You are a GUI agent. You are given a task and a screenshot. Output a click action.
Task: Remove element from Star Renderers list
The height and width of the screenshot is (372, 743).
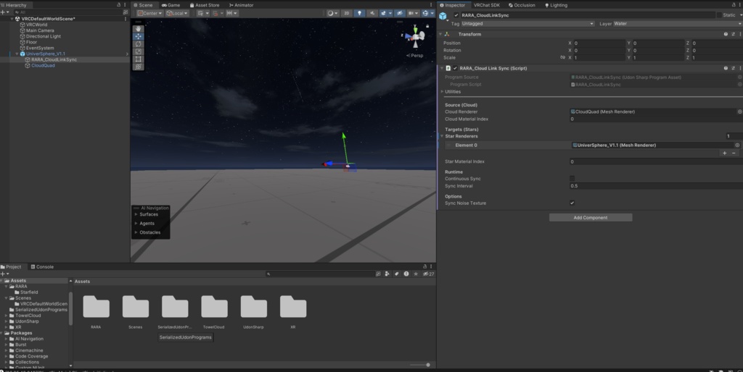[734, 153]
